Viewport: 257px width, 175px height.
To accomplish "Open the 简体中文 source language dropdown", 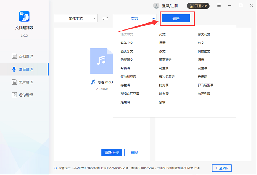I will (x=76, y=18).
